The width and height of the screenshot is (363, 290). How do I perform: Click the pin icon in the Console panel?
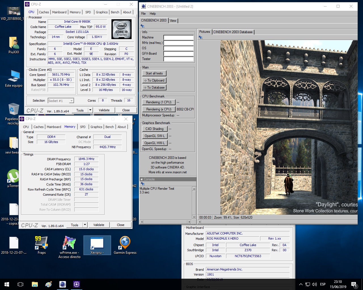tap(143, 184)
